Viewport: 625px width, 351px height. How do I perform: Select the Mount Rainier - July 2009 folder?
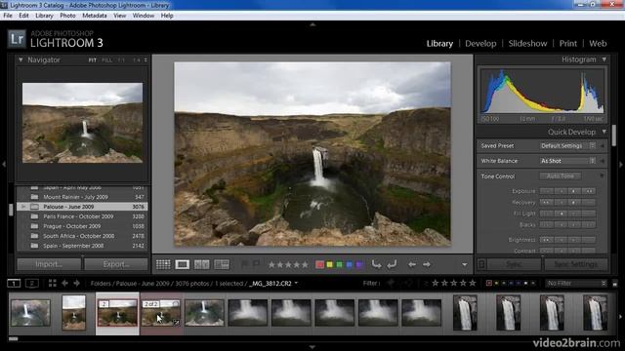(x=82, y=197)
